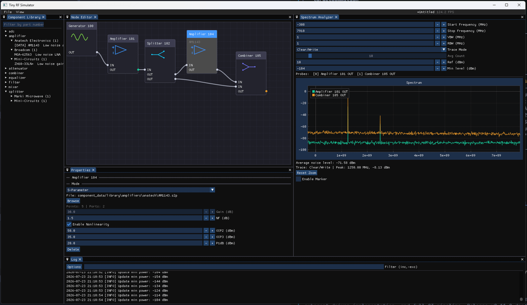Click the Generator 100 sine wave icon
Screen dimensions: 527x305
click(80, 37)
